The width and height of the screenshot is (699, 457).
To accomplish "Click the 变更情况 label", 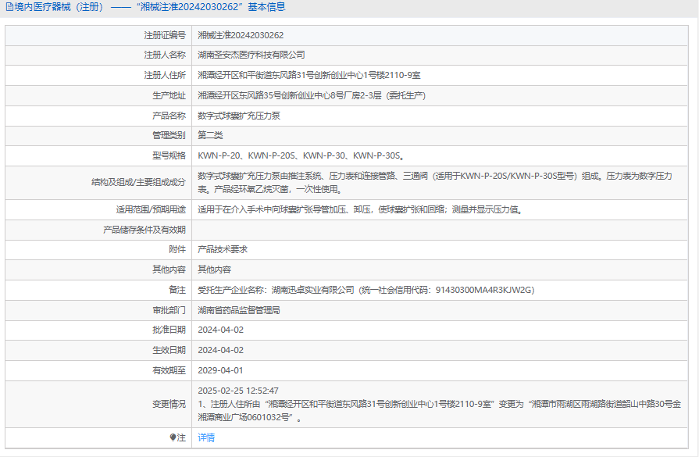I will pos(169,404).
